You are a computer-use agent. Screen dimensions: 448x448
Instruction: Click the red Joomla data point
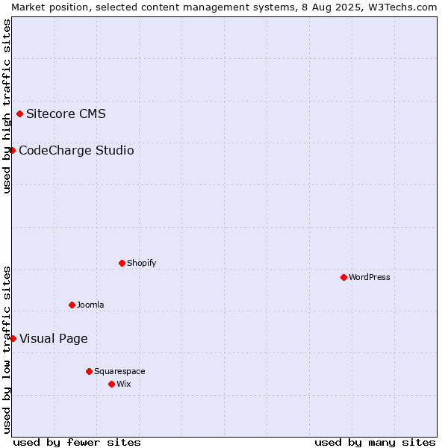click(x=72, y=305)
